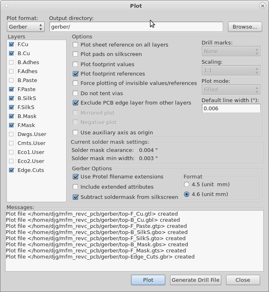Toggle Plot footprint values option
This screenshot has width=269, height=292.
(x=76, y=64)
